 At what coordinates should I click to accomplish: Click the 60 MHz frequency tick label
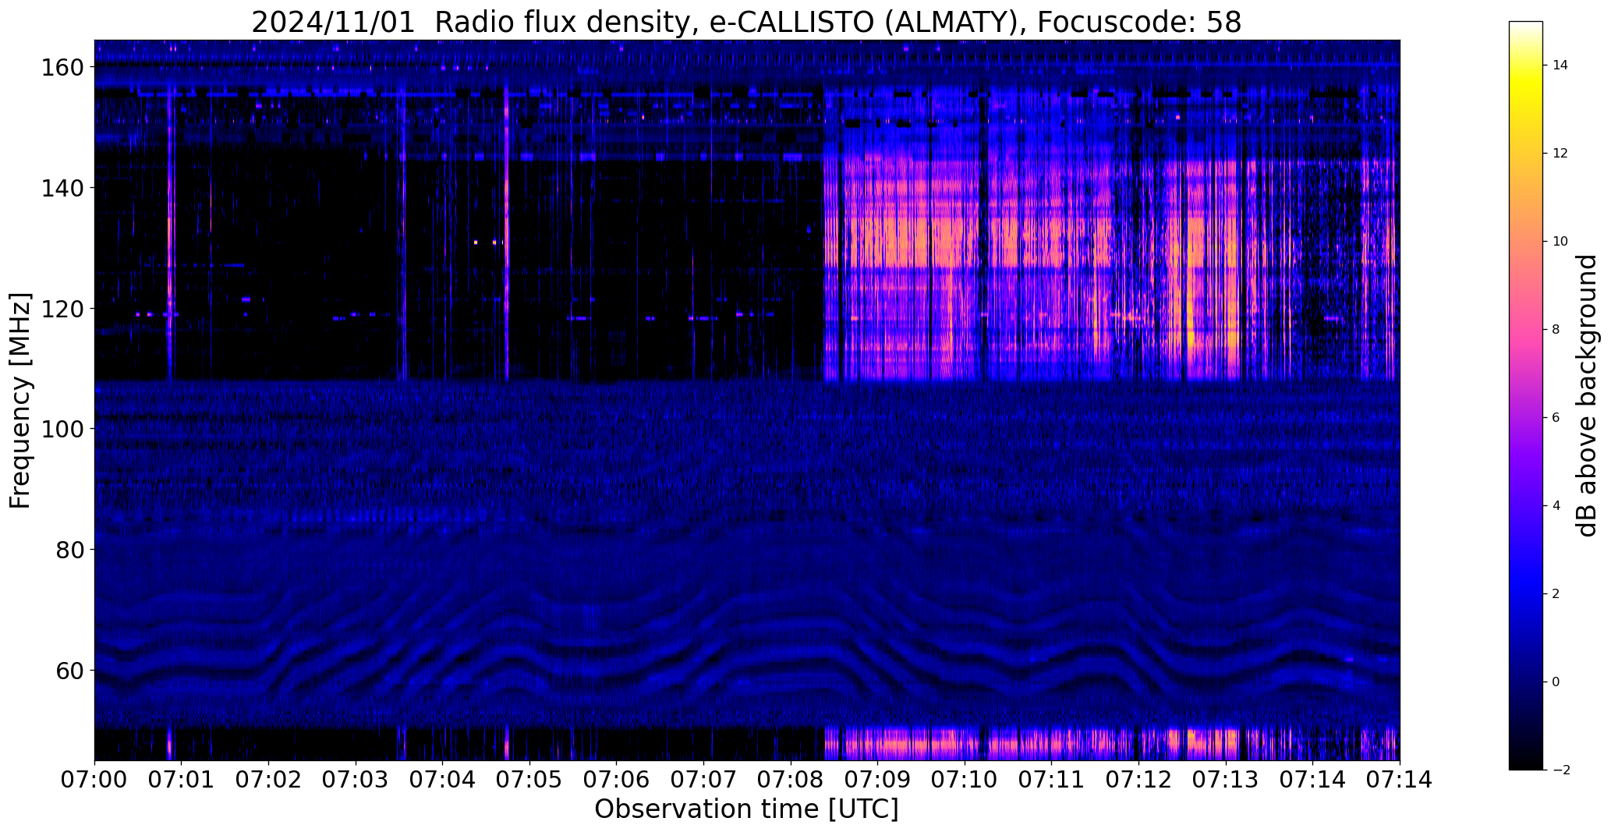pyautogui.click(x=69, y=671)
